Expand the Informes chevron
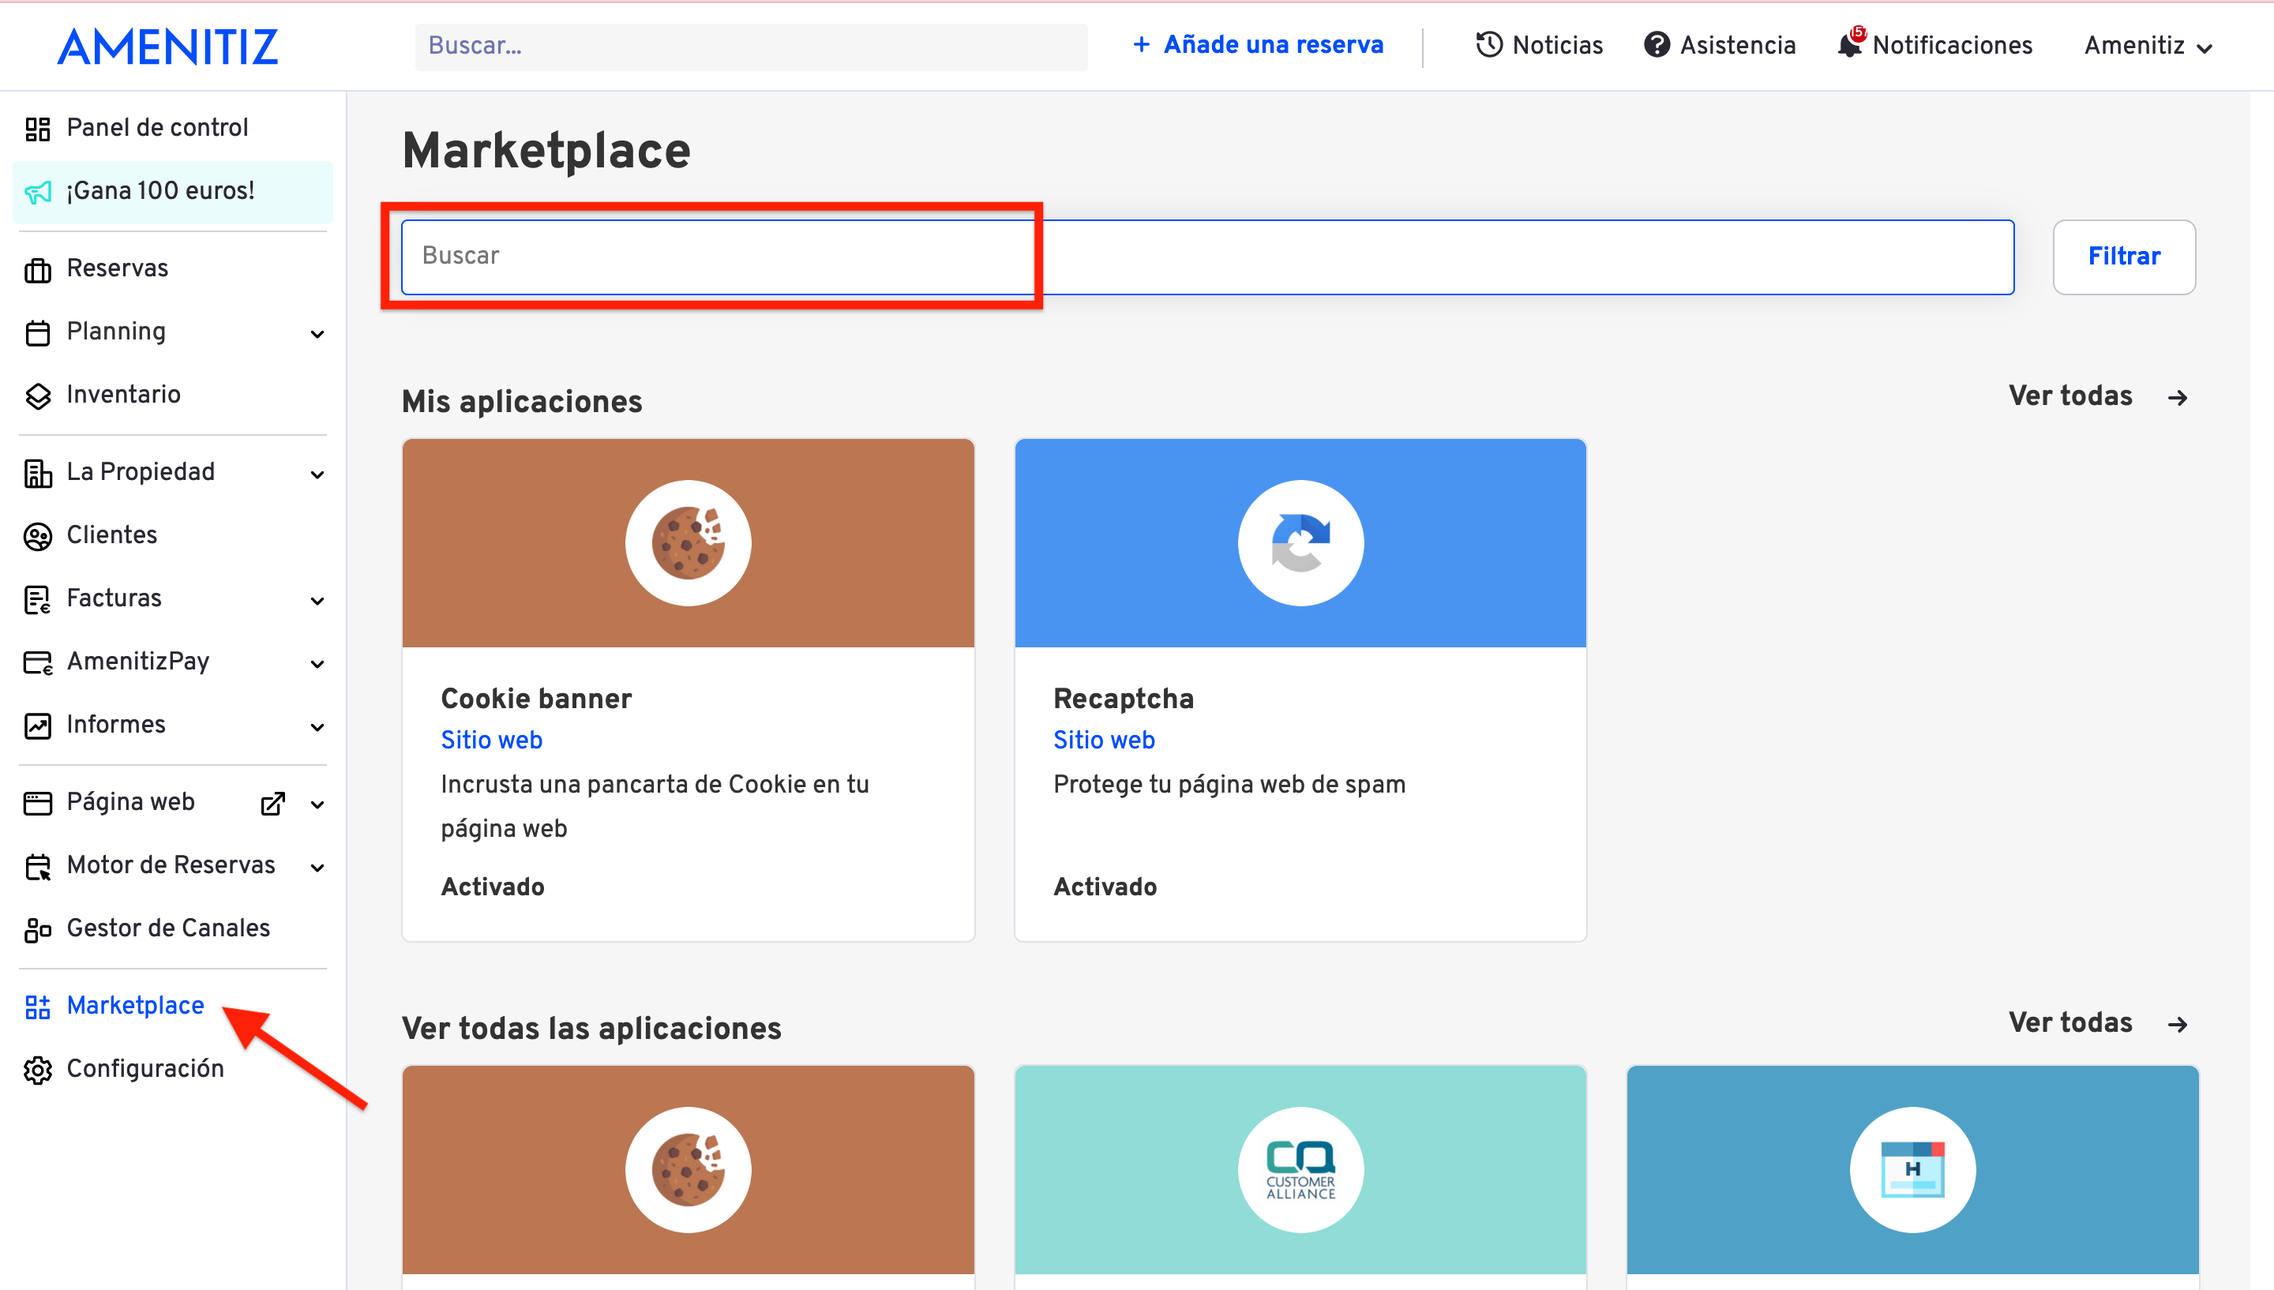Screen dimensions: 2274x1290 pyautogui.click(x=317, y=726)
